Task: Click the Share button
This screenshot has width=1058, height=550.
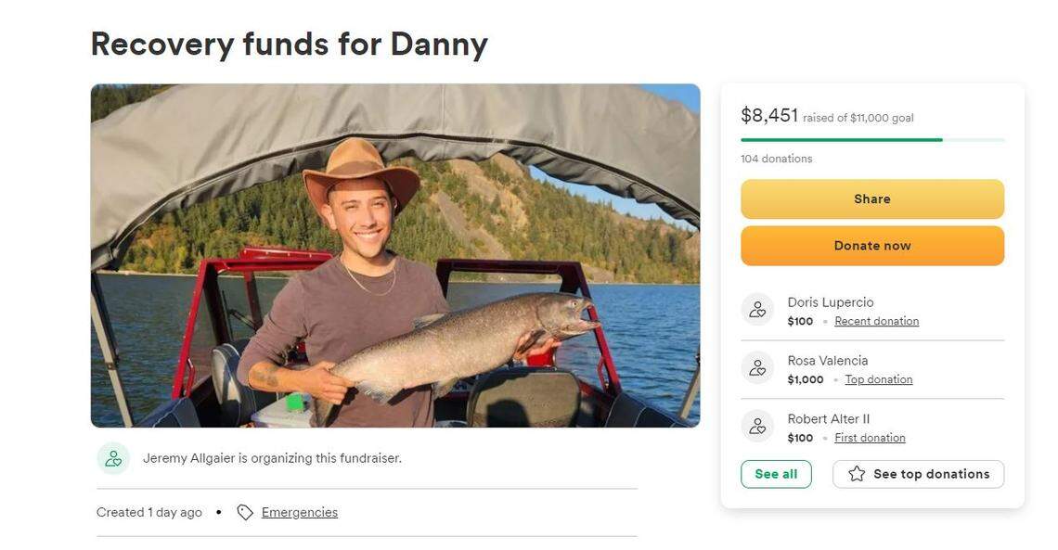Action: pos(871,198)
